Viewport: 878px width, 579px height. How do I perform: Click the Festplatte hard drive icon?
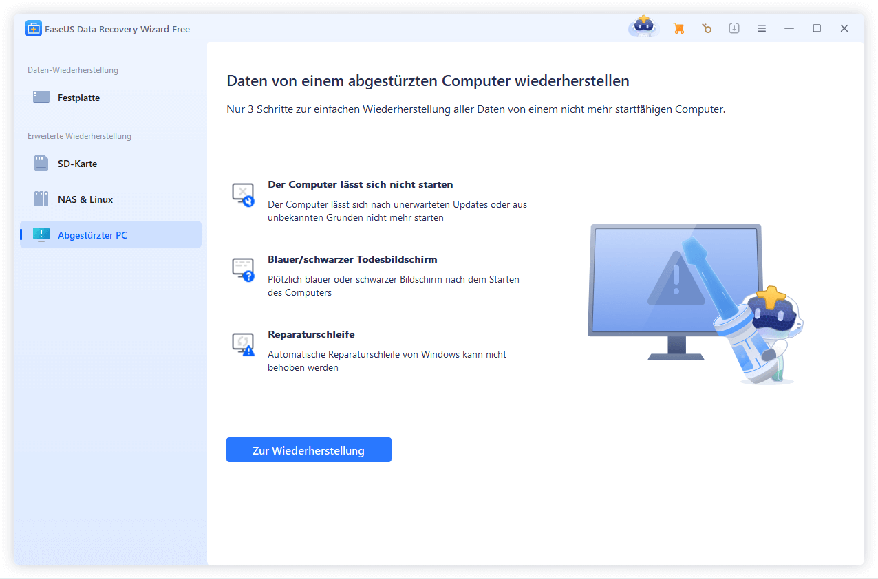[41, 98]
